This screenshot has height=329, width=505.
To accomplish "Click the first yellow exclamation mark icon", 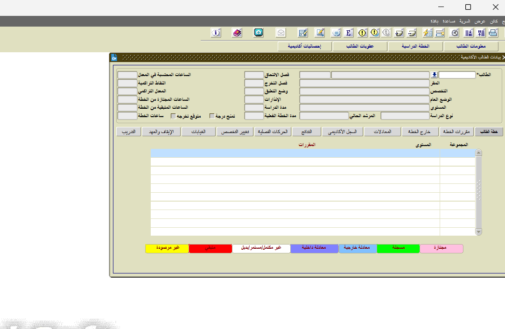I will coord(363,33).
